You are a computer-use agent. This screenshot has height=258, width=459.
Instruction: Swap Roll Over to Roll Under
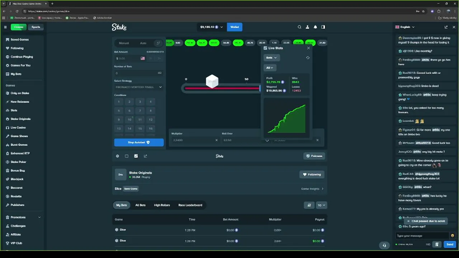(x=267, y=140)
